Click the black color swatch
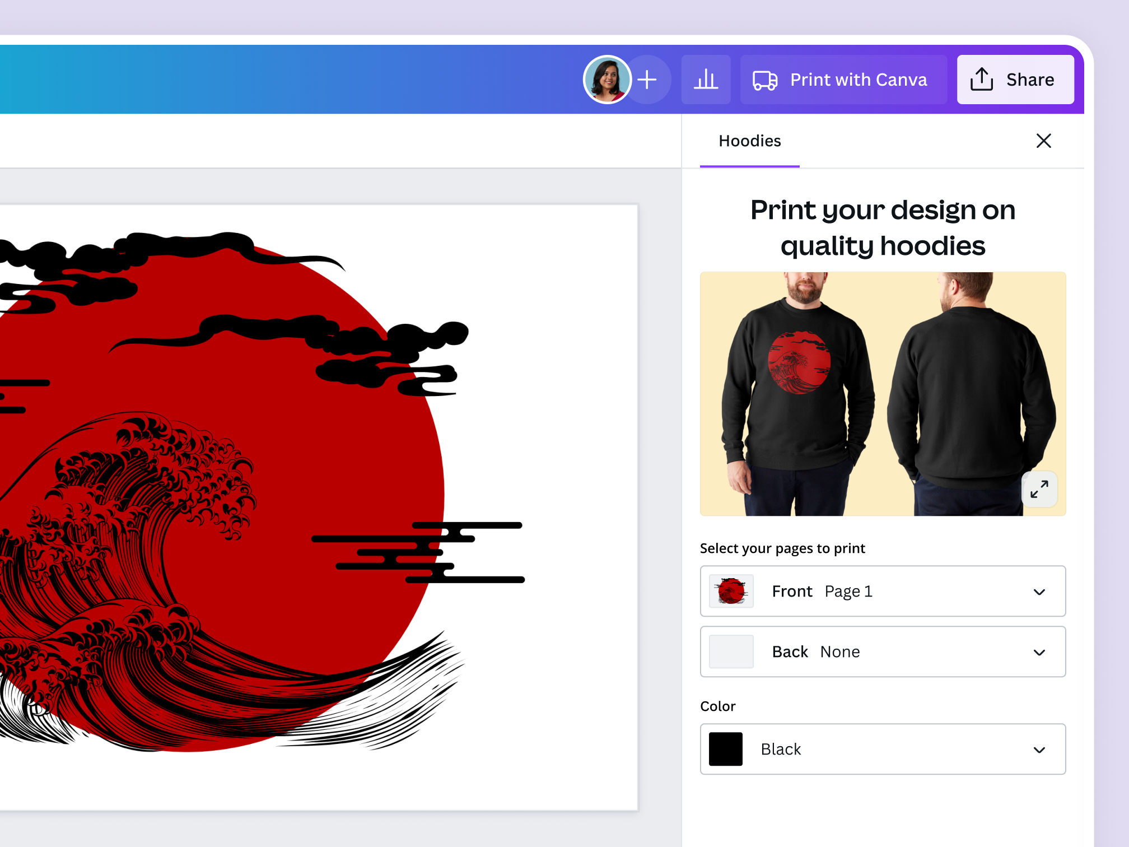Viewport: 1129px width, 847px height. coord(726,749)
